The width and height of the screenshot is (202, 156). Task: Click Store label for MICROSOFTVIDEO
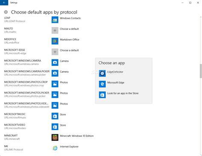pos(63,125)
